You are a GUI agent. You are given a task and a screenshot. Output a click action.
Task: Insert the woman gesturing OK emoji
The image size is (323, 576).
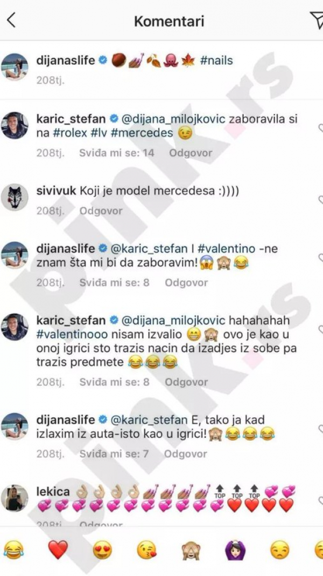tap(235, 551)
